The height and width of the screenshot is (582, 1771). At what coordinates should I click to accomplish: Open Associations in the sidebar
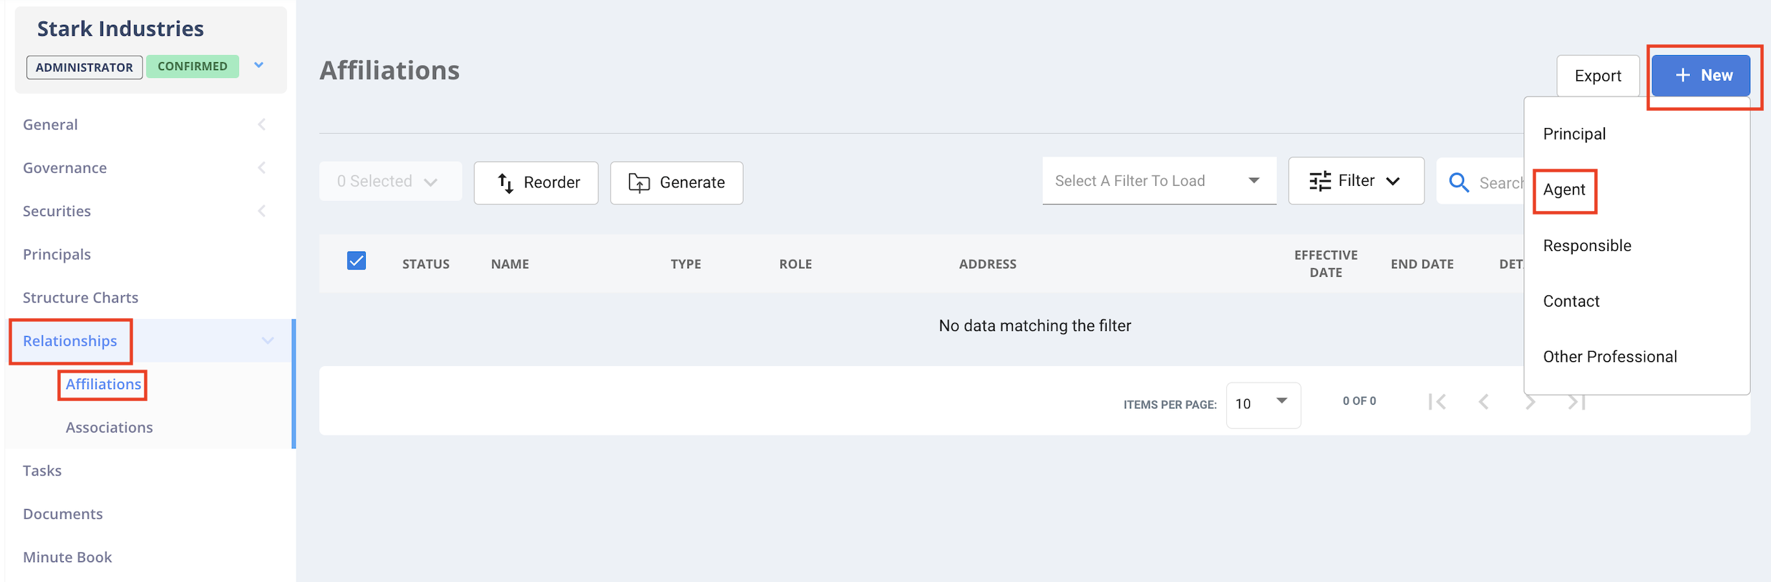110,428
